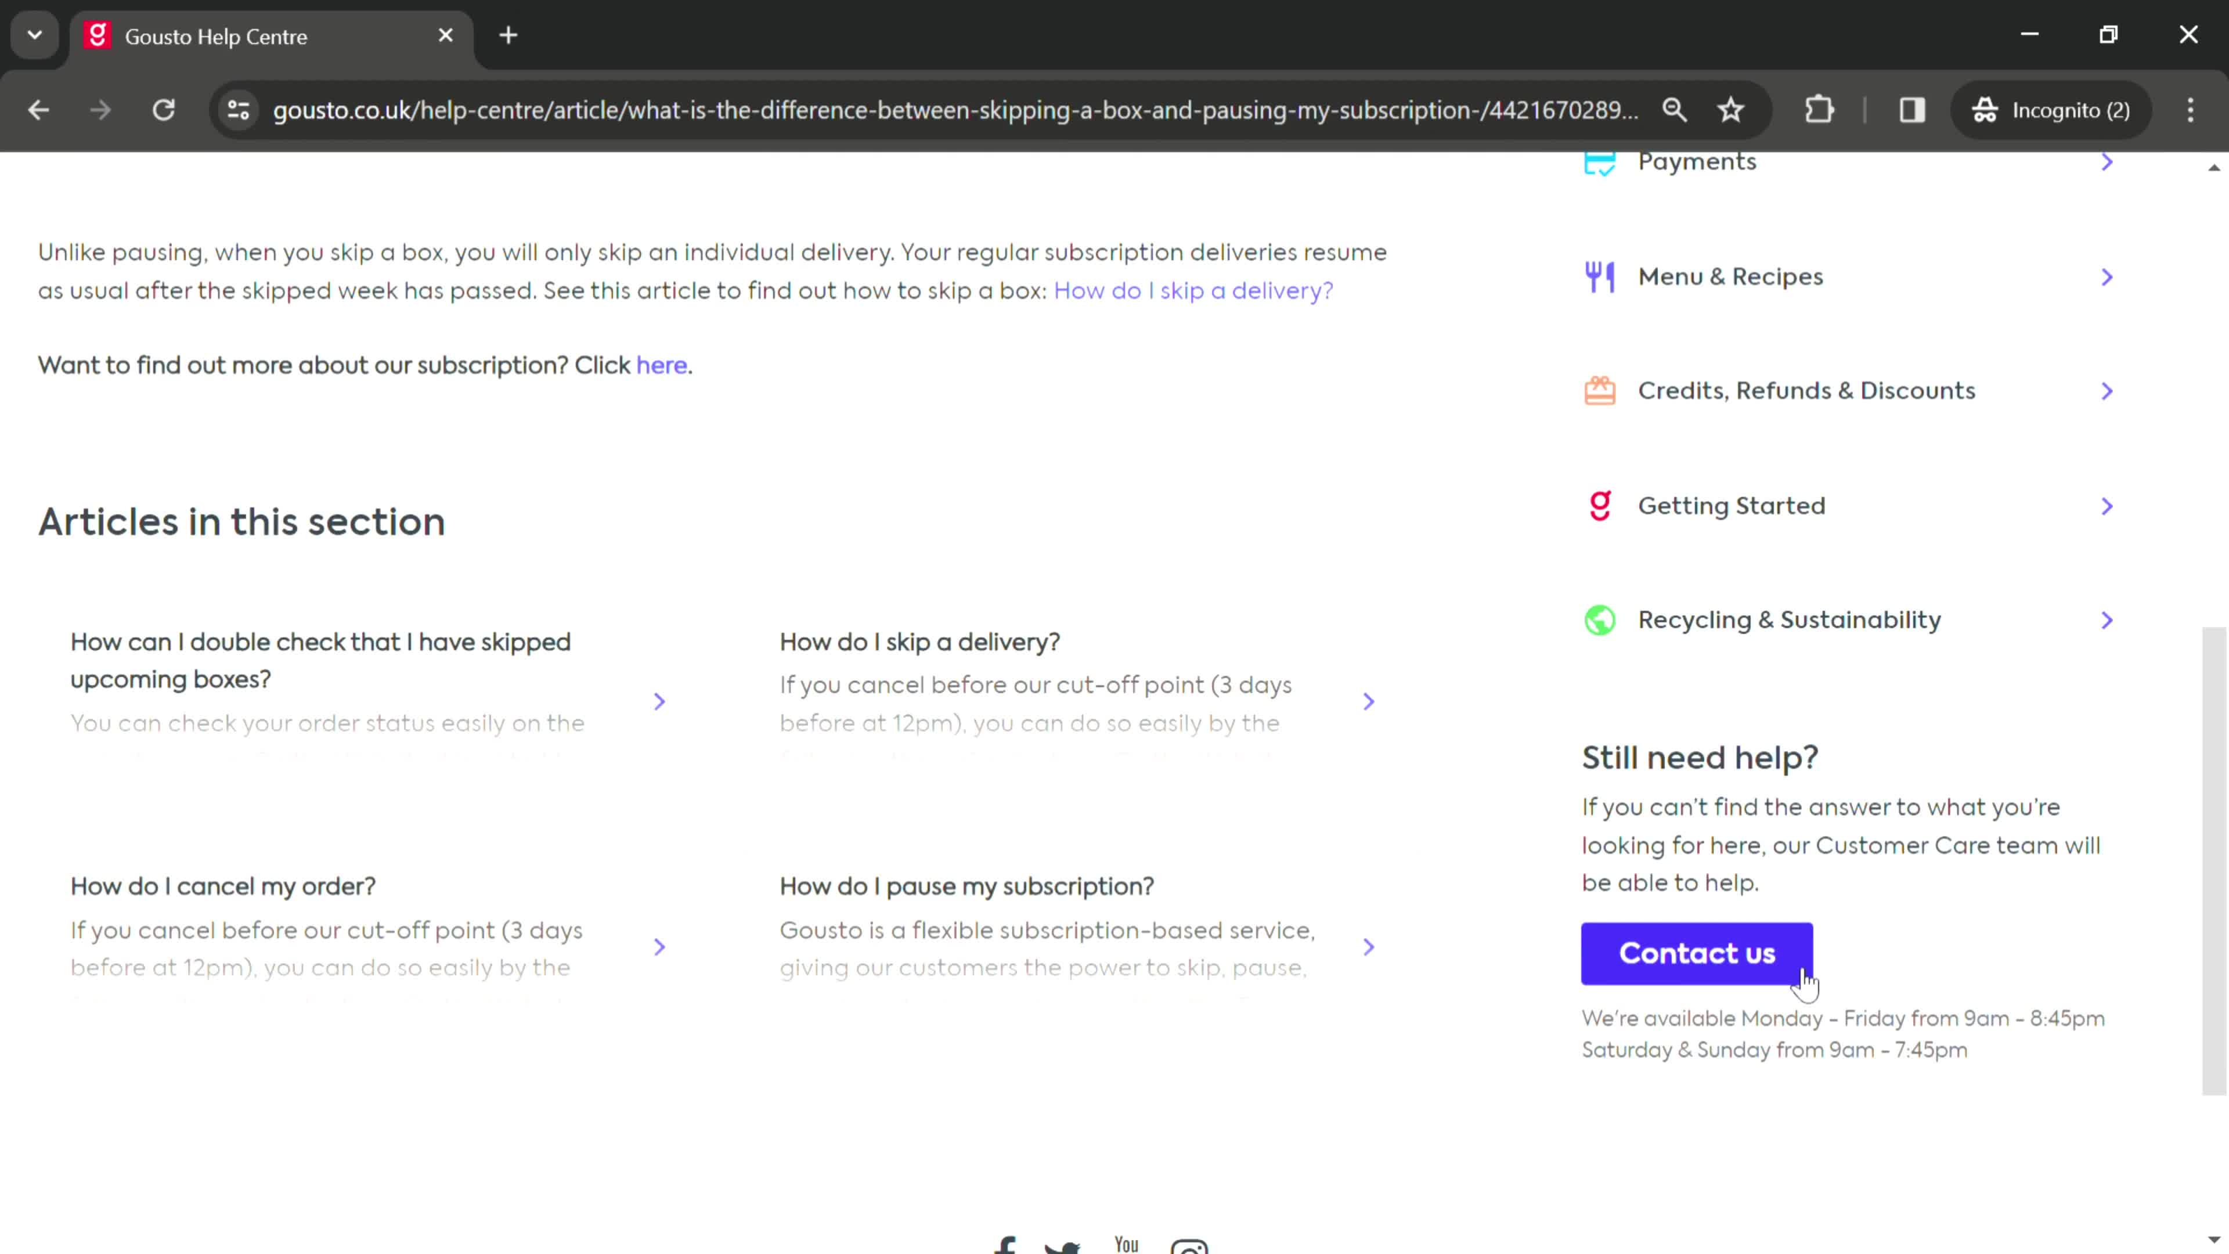The image size is (2229, 1254).
Task: Click the Instagram icon in the footer
Action: point(1189,1246)
